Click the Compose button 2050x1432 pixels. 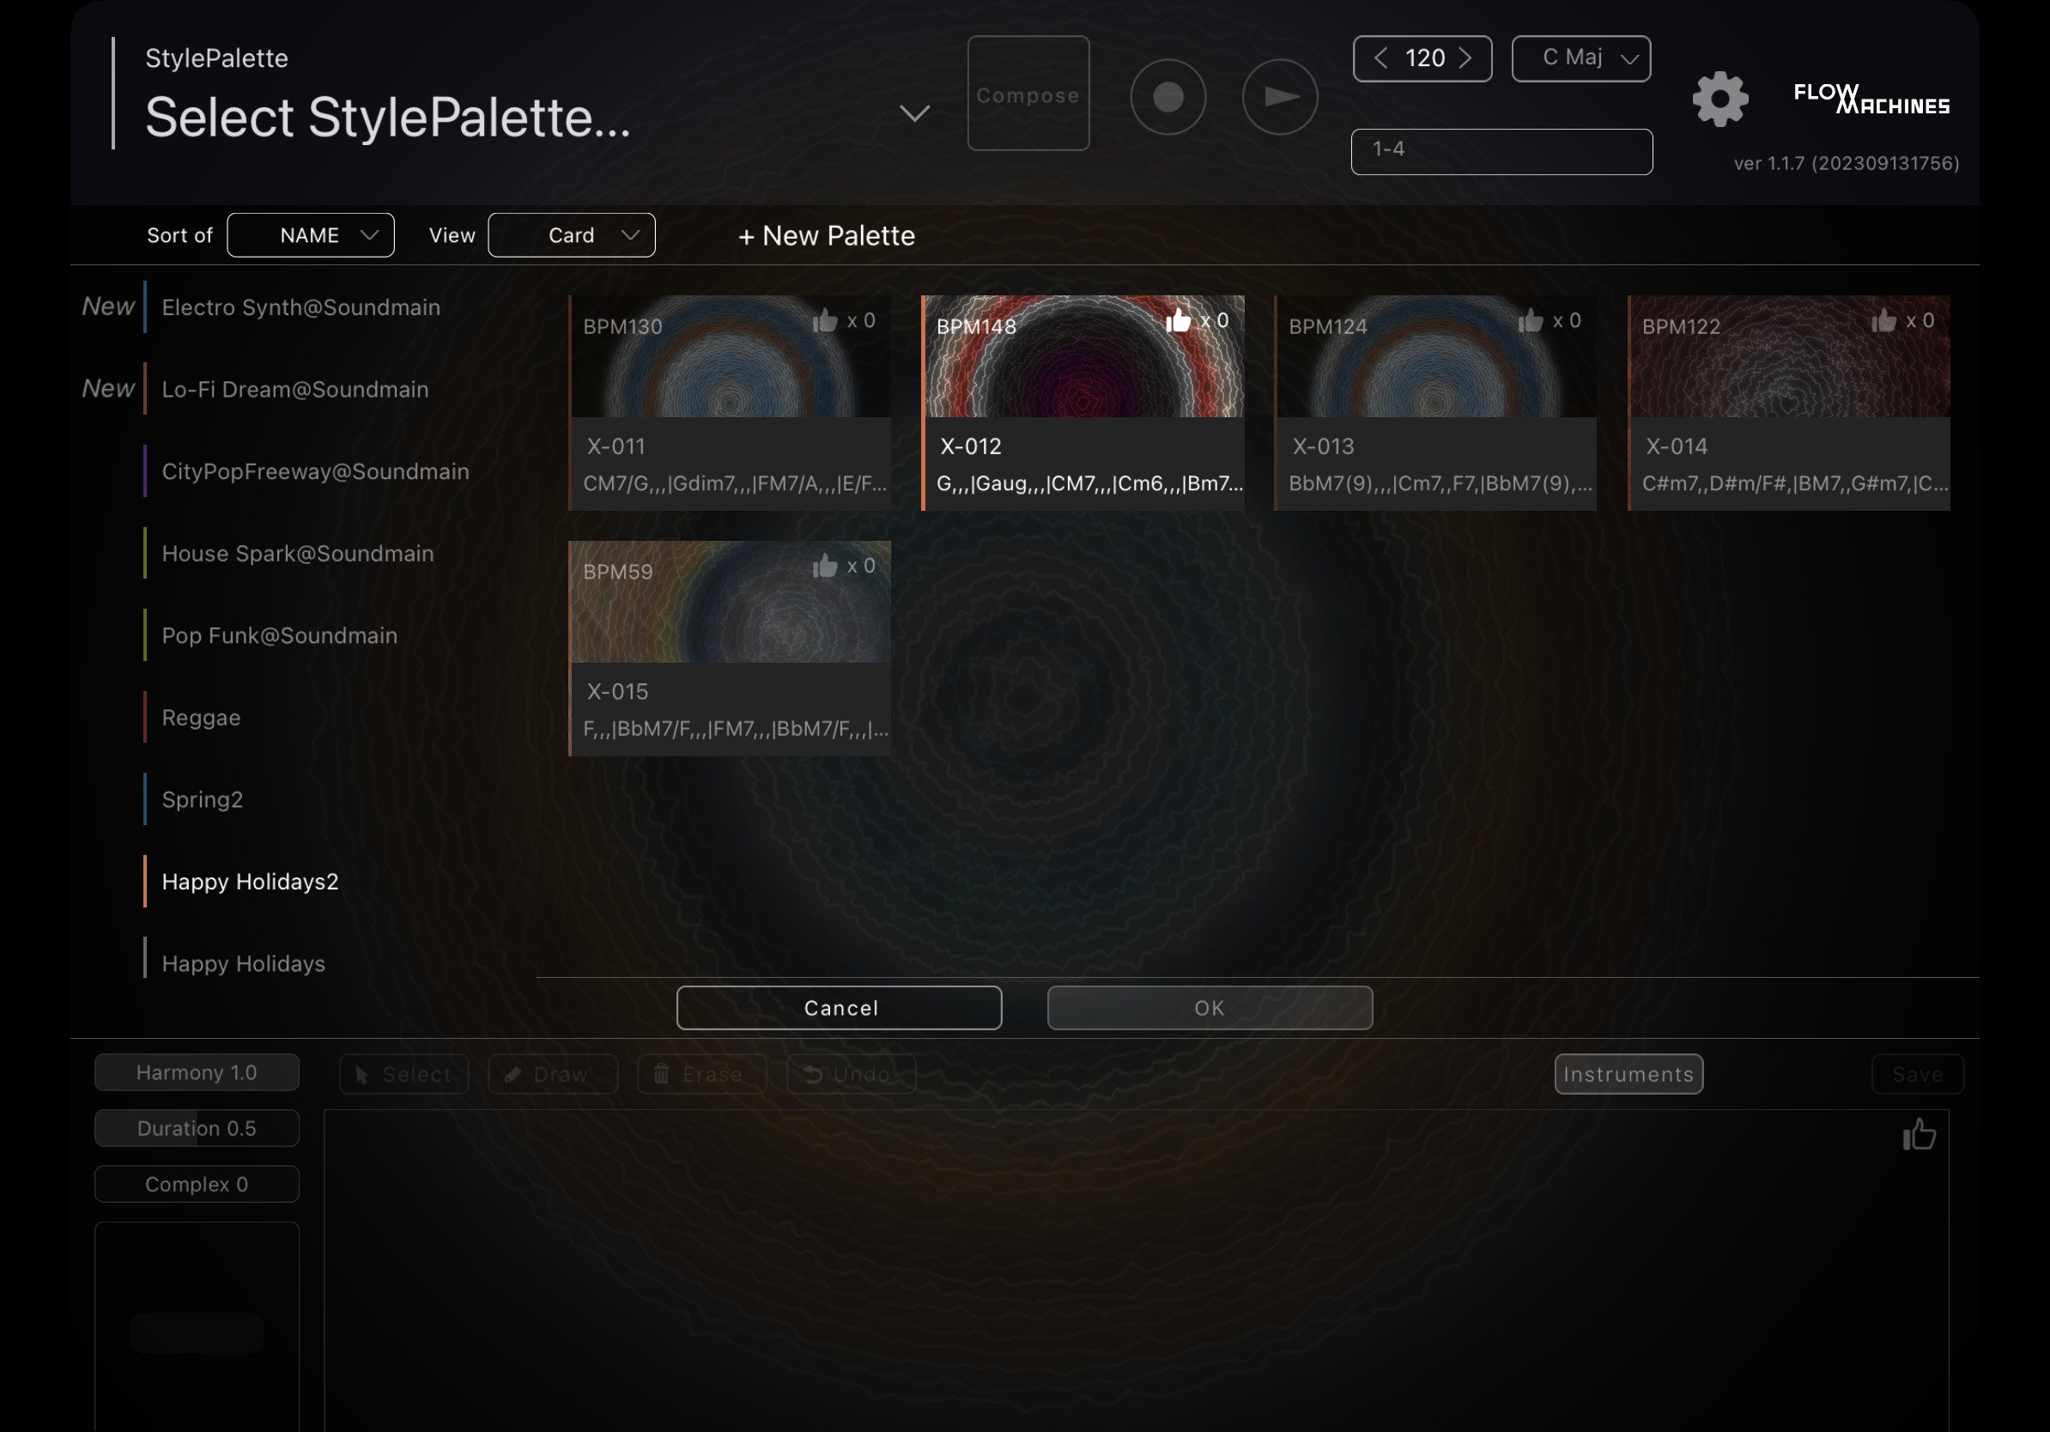pos(1028,94)
